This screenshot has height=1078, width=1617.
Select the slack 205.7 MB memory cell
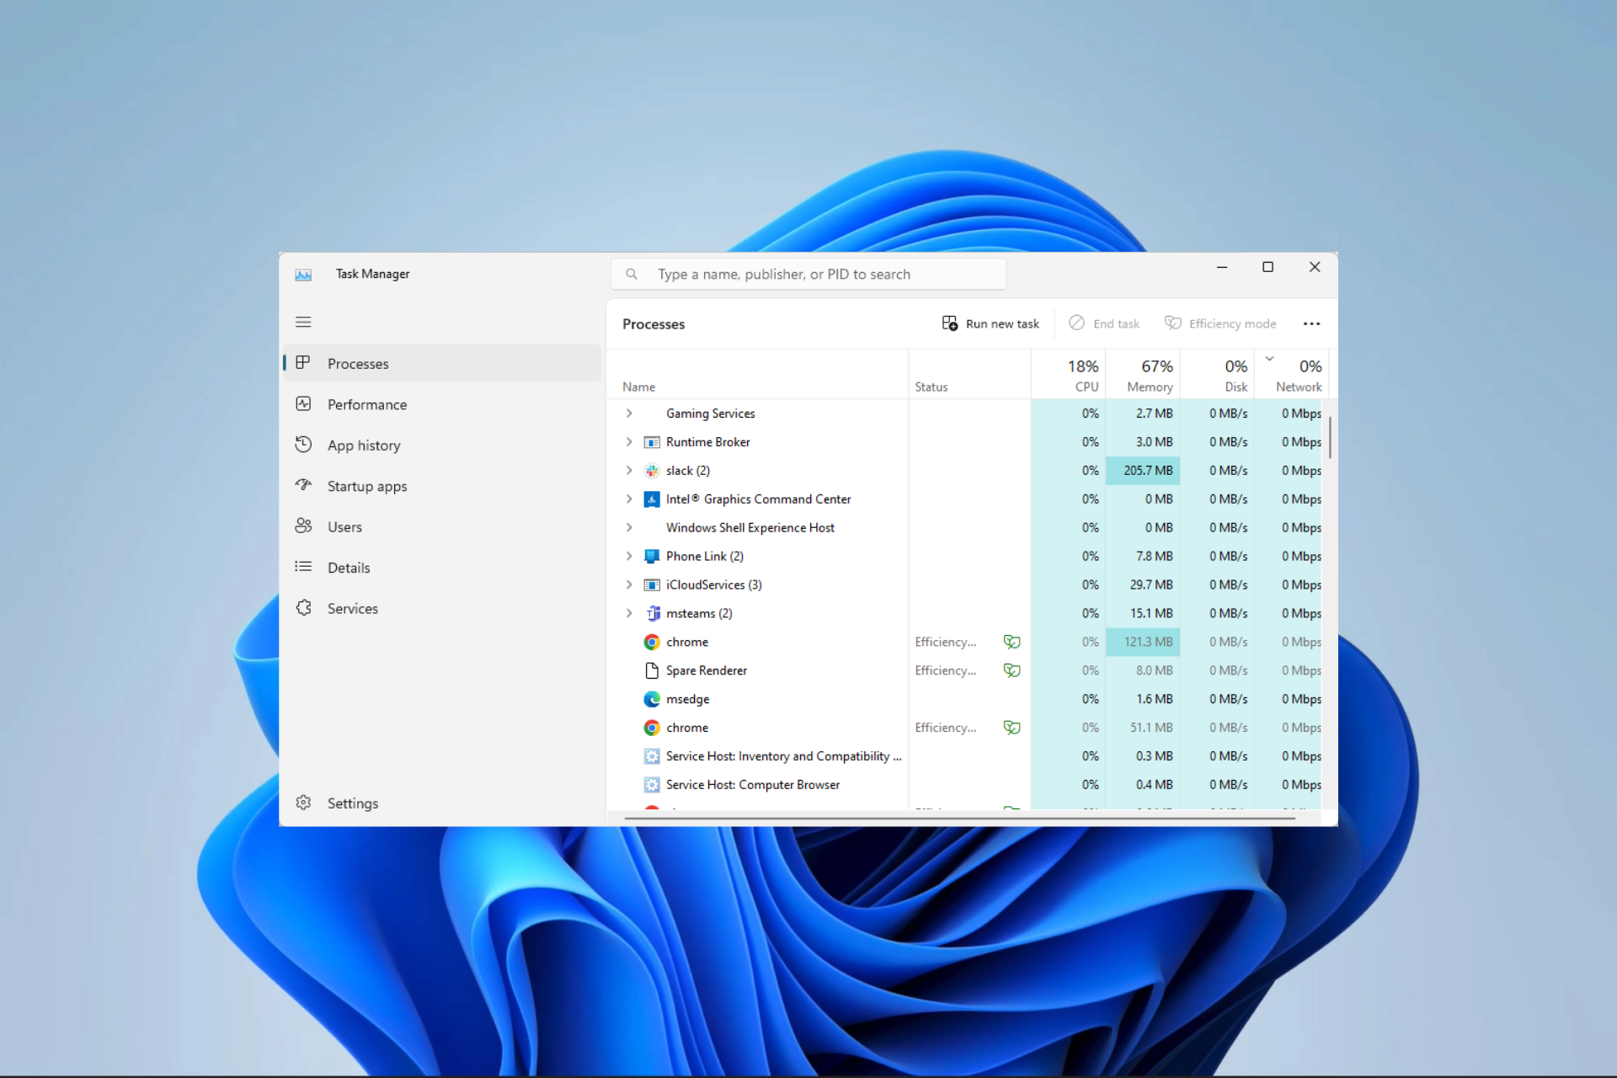1143,471
